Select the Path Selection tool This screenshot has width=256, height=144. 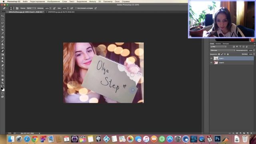(x=2, y=72)
